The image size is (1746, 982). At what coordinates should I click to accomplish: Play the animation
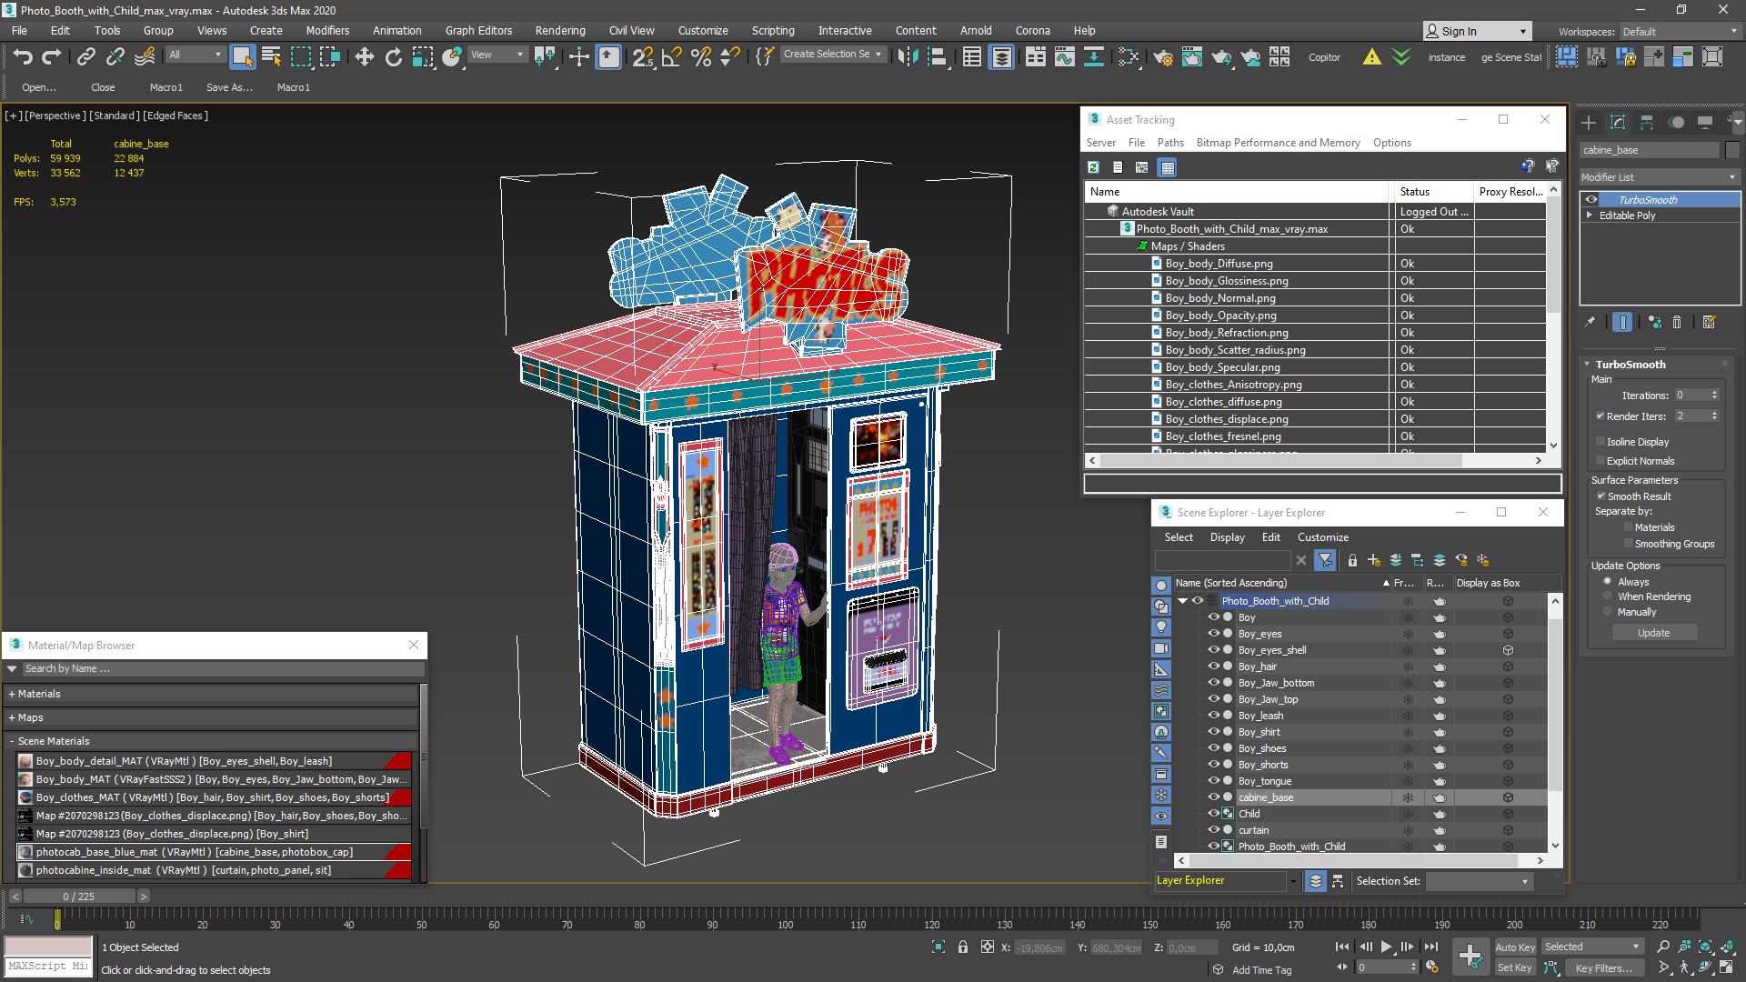click(1386, 947)
